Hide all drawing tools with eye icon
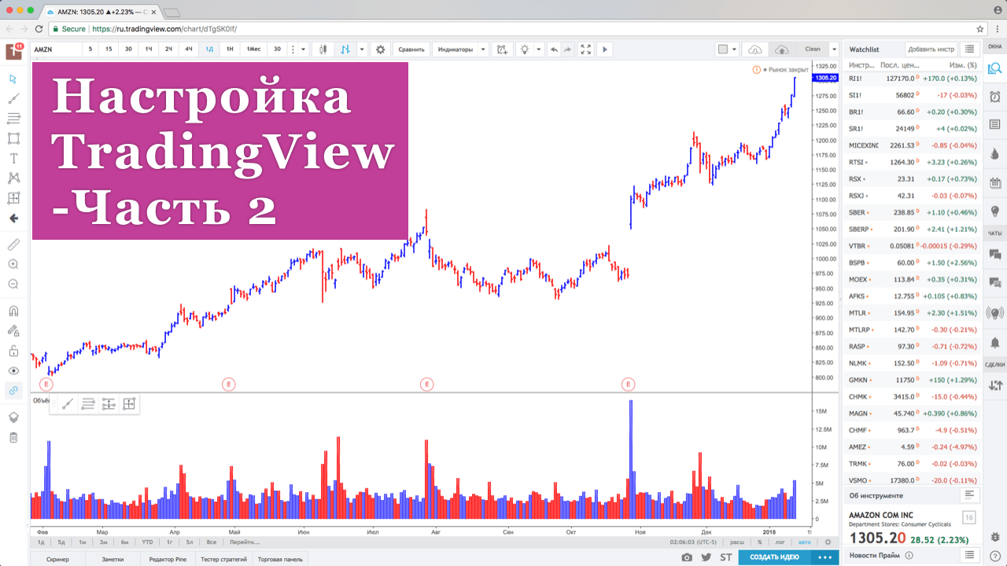This screenshot has width=1007, height=566. (13, 370)
